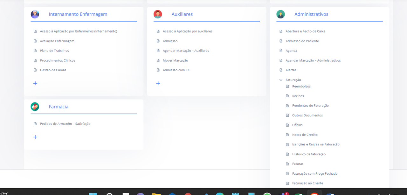This screenshot has width=407, height=195.
Task: Click the avatar icon beside Administrativos heading
Action: (280, 14)
